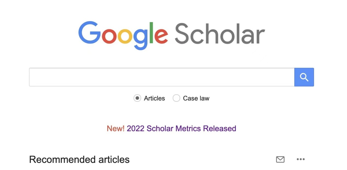The width and height of the screenshot is (347, 170).
Task: Click the "Case law" label text
Action: 196,98
